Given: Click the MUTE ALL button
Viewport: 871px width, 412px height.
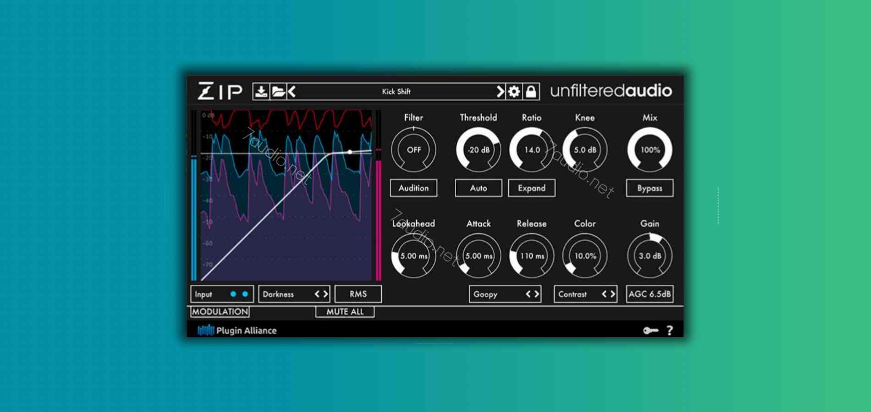Looking at the screenshot, I should coord(345,312).
